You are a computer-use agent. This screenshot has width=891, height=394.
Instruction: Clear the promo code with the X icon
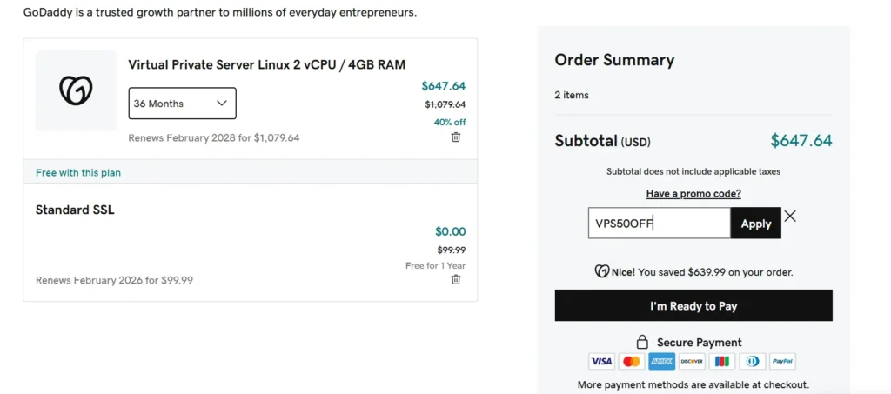pyautogui.click(x=790, y=216)
